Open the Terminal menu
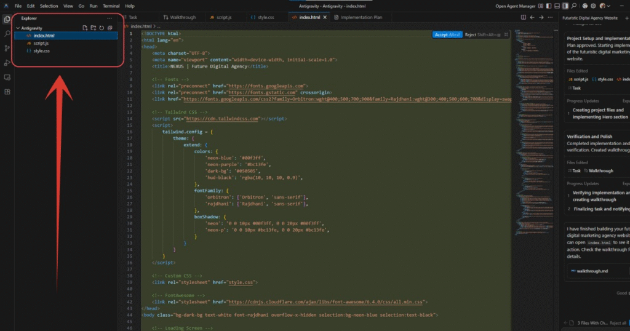This screenshot has width=630, height=331. [x=111, y=6]
